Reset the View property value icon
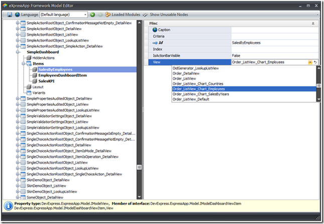 (x=315, y=62)
